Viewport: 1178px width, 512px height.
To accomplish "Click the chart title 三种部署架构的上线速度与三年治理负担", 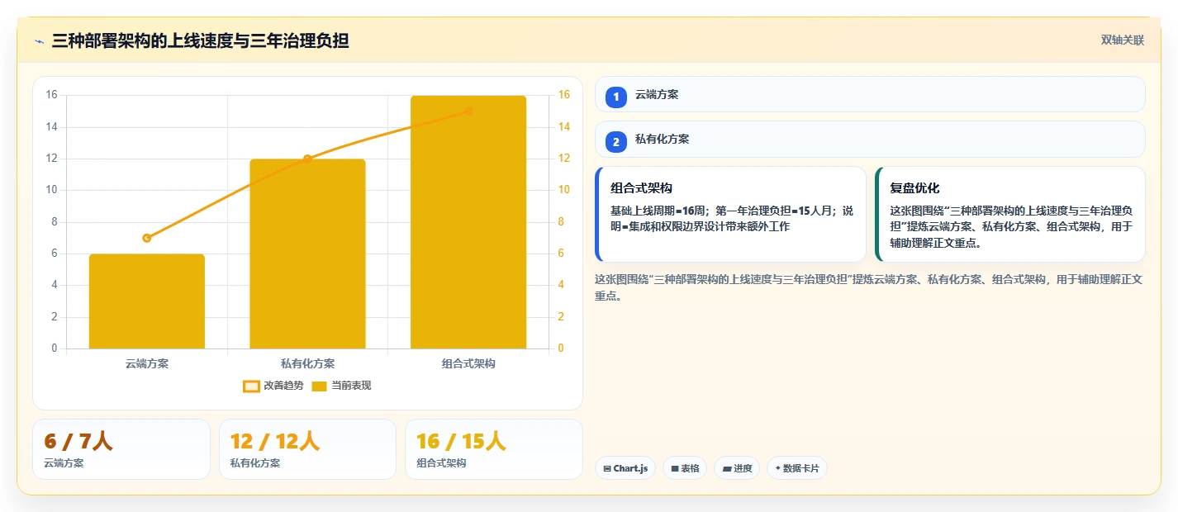I will click(x=200, y=41).
